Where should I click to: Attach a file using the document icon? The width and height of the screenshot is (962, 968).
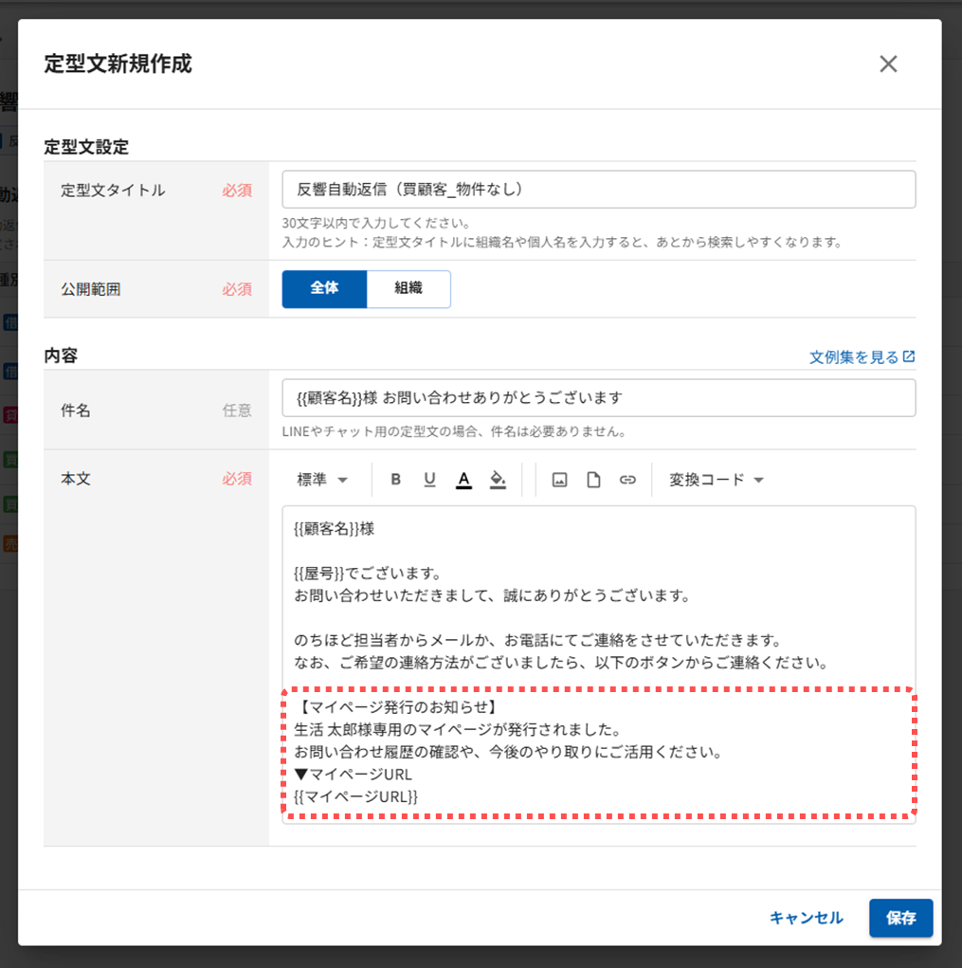[x=593, y=480]
